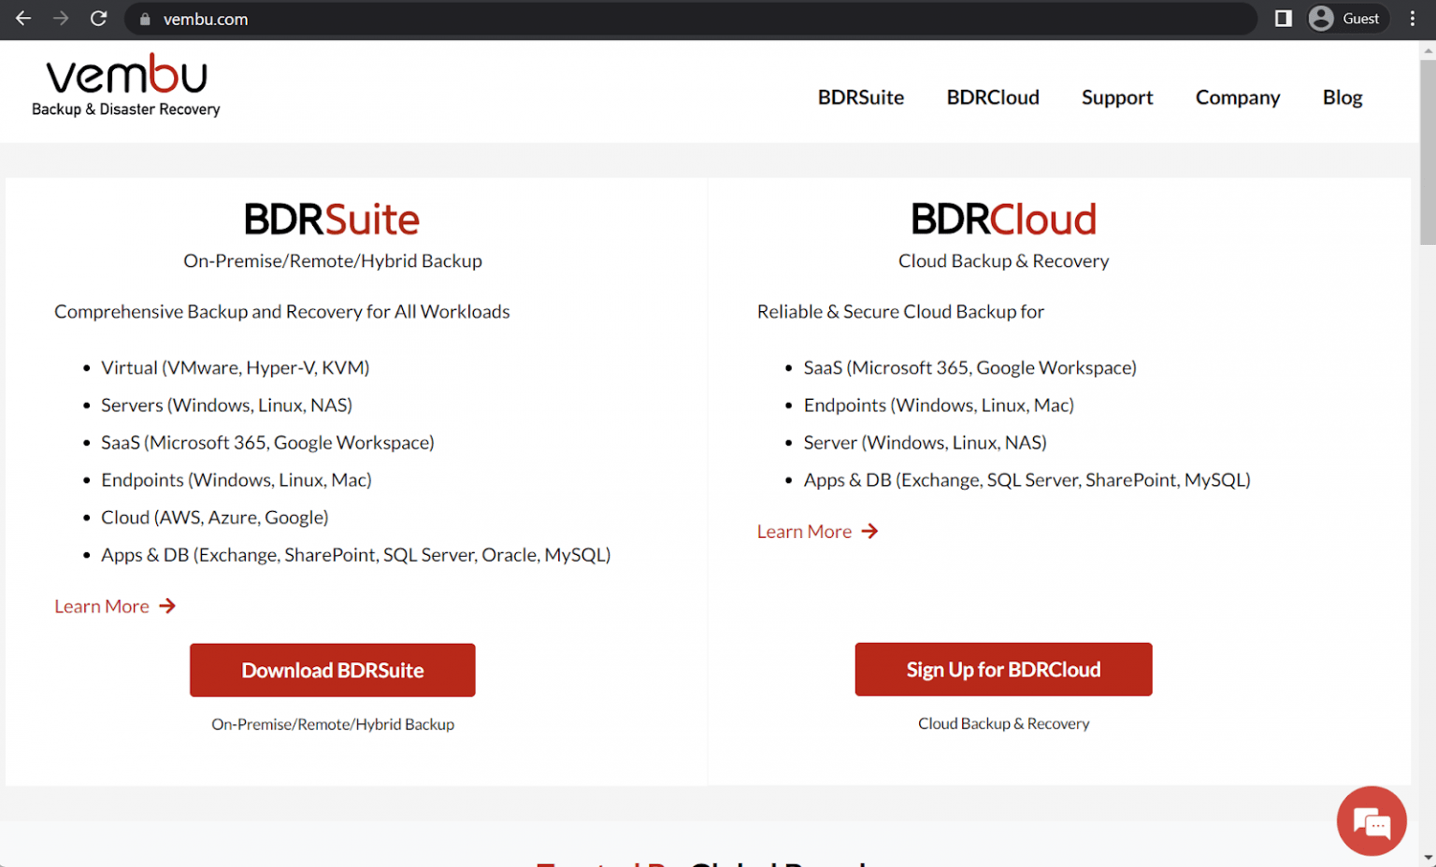1436x867 pixels.
Task: Click the arrow next to BDRSuite Learn More
Action: (x=166, y=605)
